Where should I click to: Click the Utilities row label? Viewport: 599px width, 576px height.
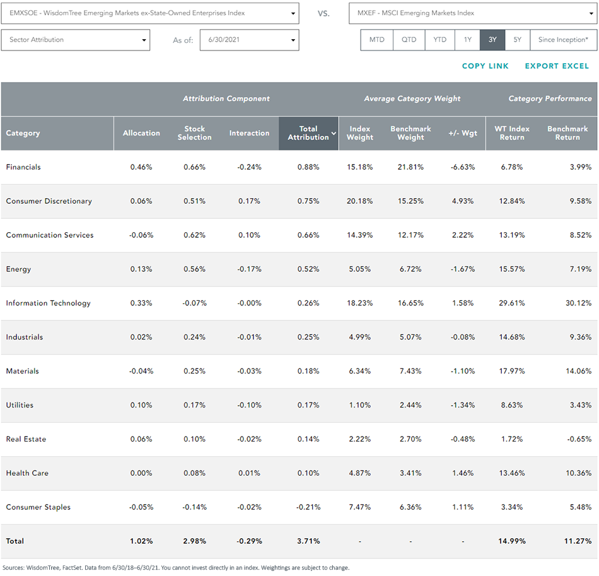(x=20, y=406)
